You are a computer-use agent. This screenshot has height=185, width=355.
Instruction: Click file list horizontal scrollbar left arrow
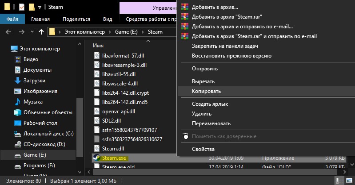click(x=89, y=172)
